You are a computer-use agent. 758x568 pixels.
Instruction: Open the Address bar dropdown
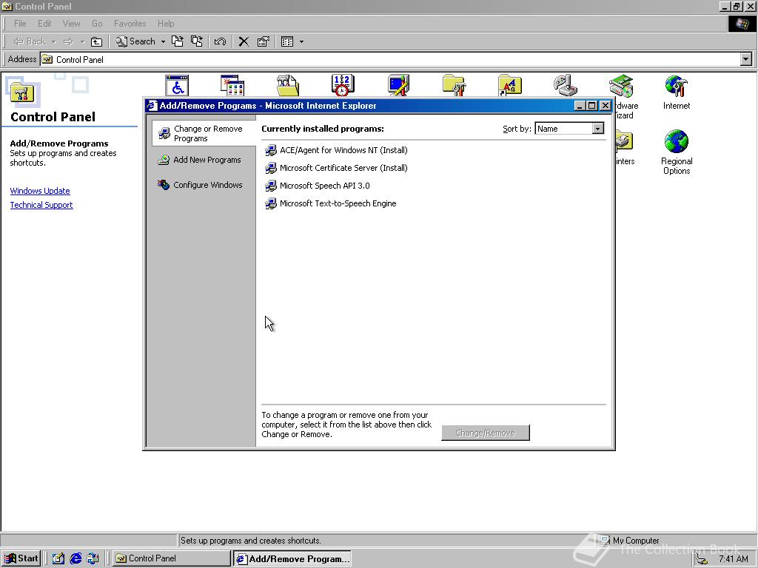(746, 59)
